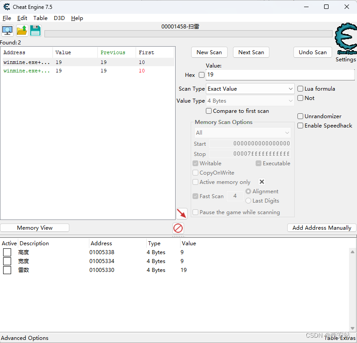357x343 pixels.
Task: Select the green winmine.exe result row
Action: (x=88, y=71)
